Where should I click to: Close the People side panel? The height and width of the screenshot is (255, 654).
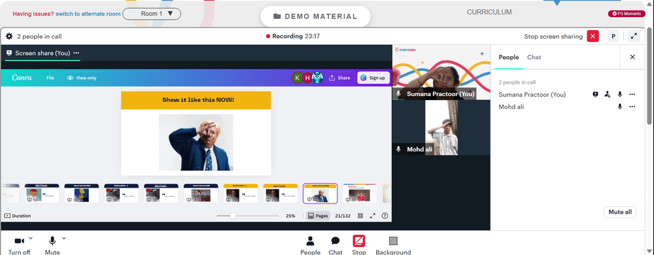pyautogui.click(x=632, y=57)
